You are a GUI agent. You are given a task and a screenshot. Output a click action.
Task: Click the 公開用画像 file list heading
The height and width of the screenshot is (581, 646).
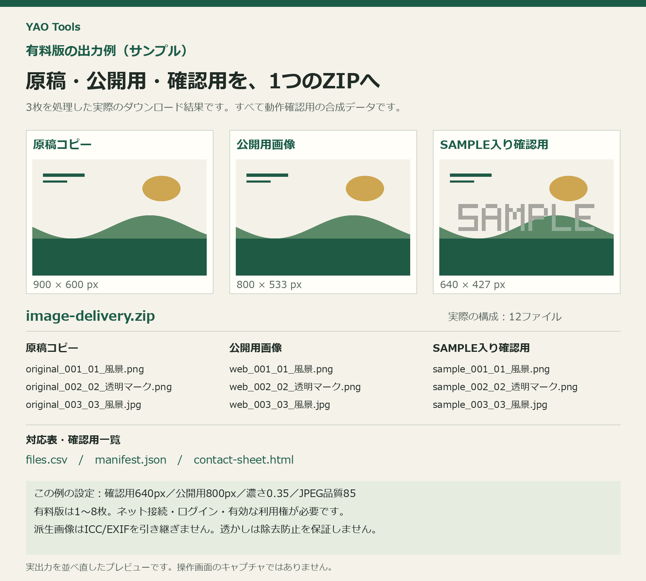[x=256, y=348]
